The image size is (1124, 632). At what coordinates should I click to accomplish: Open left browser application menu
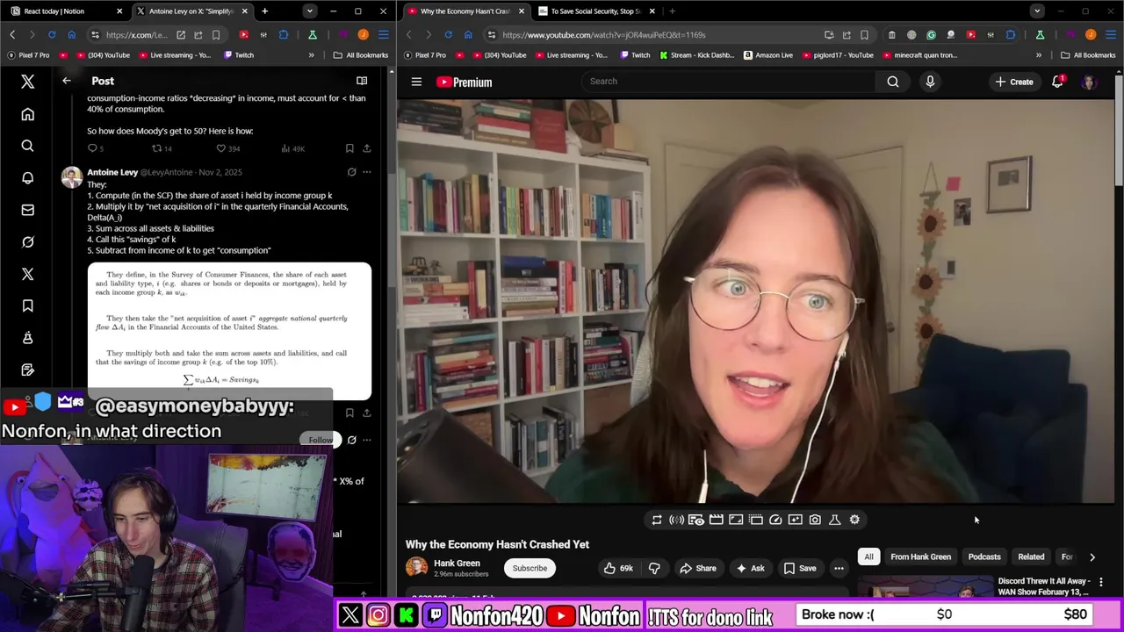pos(383,35)
